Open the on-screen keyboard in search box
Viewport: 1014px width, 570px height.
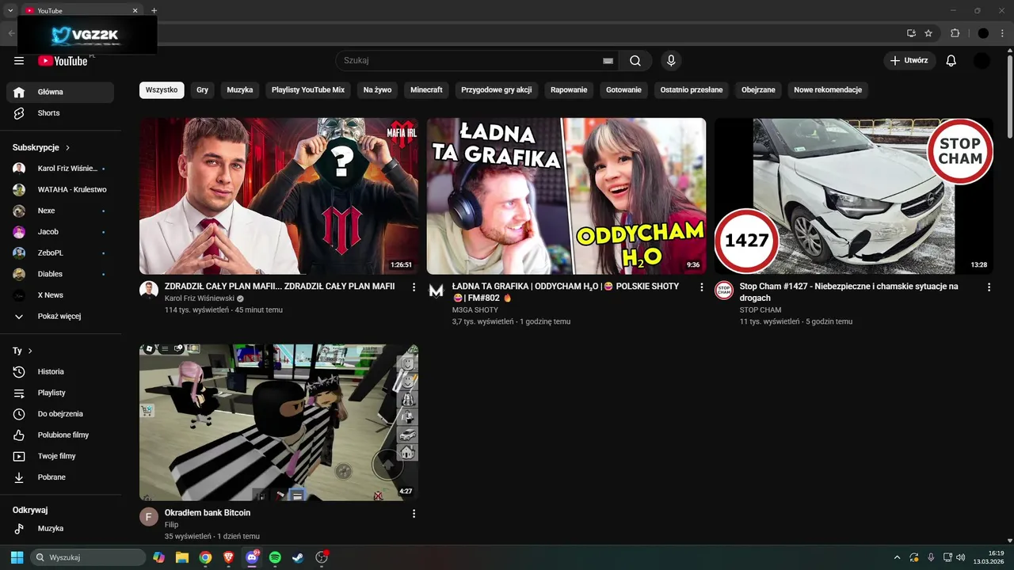[x=608, y=61]
